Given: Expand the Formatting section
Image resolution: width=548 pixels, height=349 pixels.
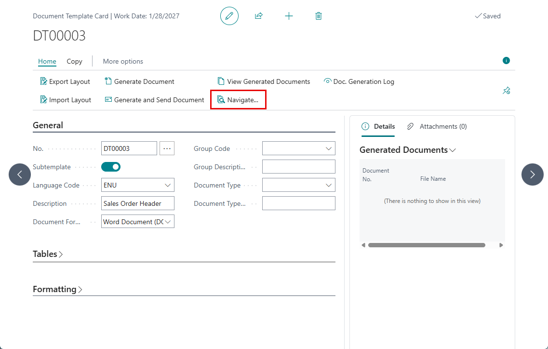Looking at the screenshot, I should coord(57,289).
